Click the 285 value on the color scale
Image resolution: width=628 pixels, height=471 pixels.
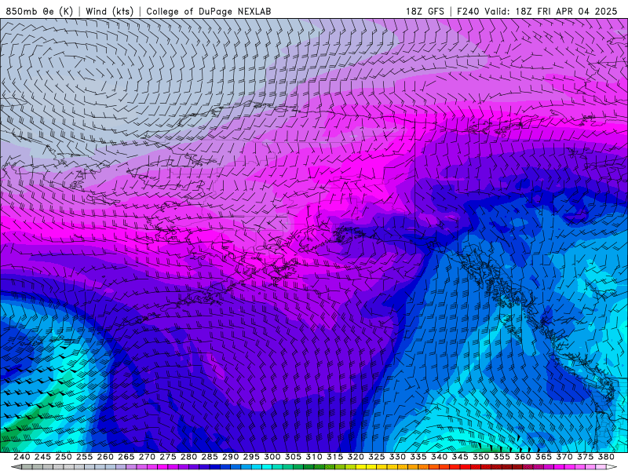point(210,457)
